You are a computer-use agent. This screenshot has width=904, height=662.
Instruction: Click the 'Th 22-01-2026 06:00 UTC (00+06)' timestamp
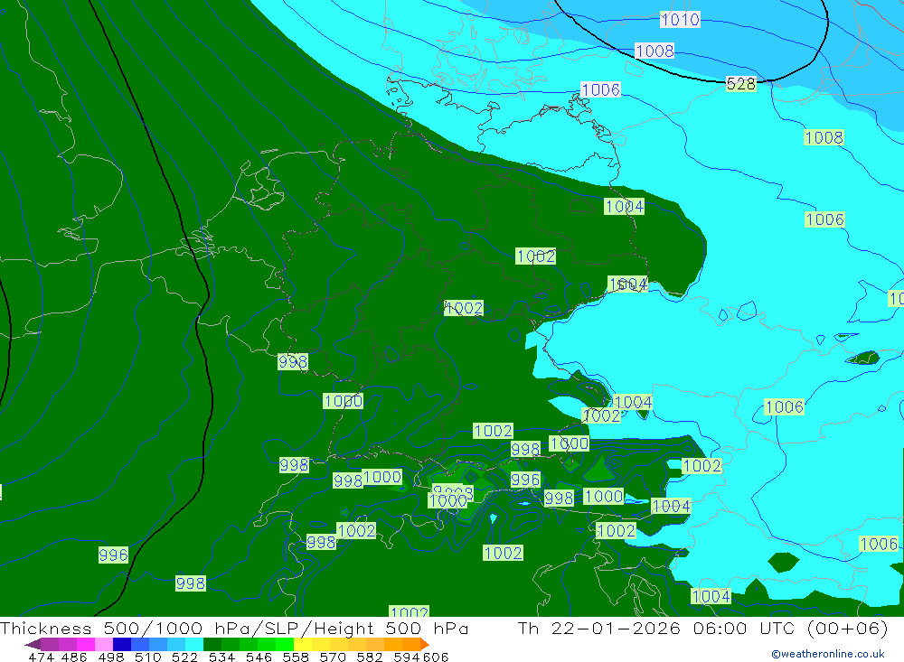tap(702, 628)
